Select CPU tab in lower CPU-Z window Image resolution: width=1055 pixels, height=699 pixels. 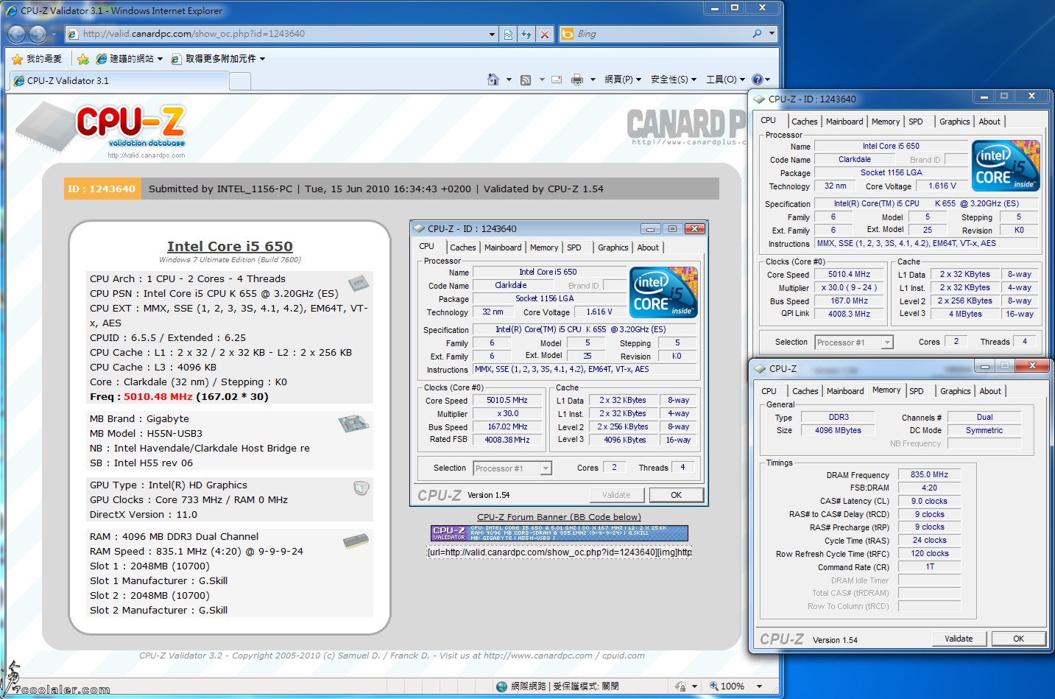tap(769, 392)
